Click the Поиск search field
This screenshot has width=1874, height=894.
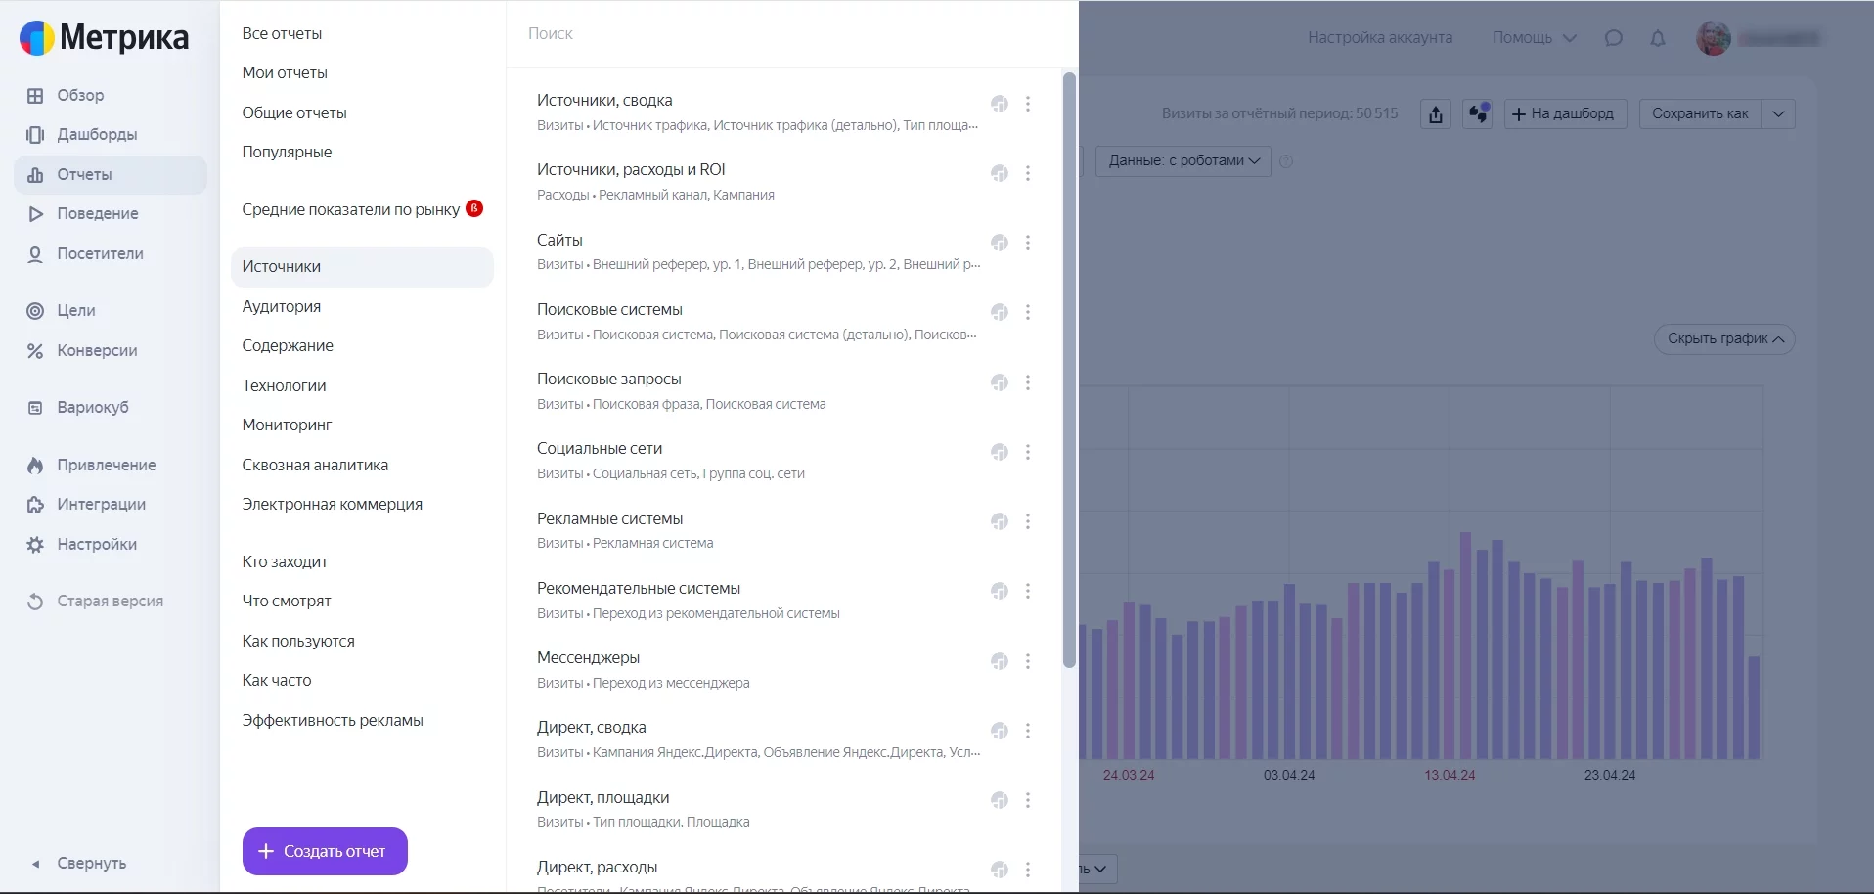[782, 34]
